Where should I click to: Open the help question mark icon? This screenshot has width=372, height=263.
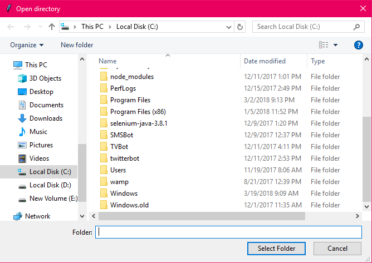pos(359,45)
